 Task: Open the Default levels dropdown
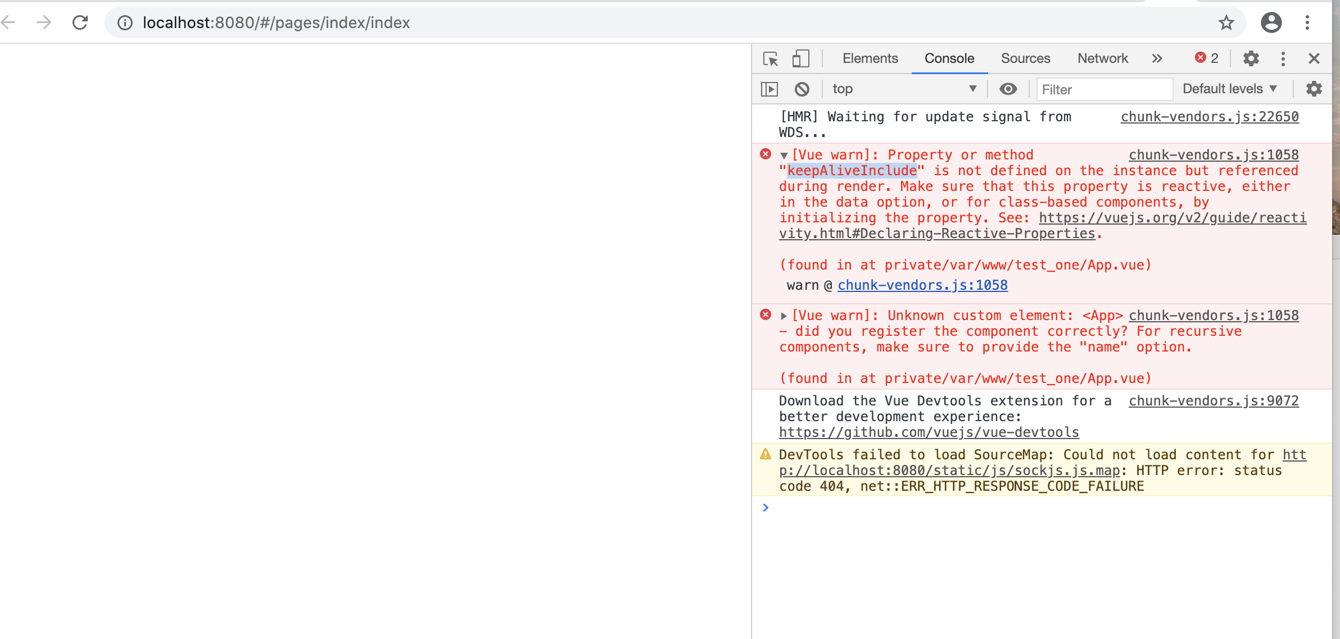click(x=1230, y=89)
